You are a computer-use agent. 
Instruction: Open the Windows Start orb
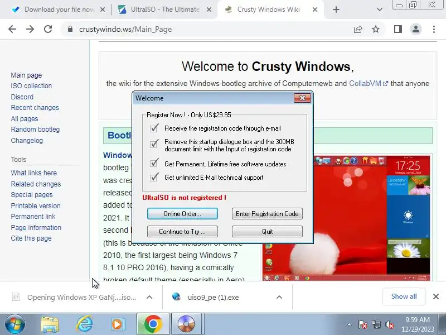pyautogui.click(x=14, y=324)
